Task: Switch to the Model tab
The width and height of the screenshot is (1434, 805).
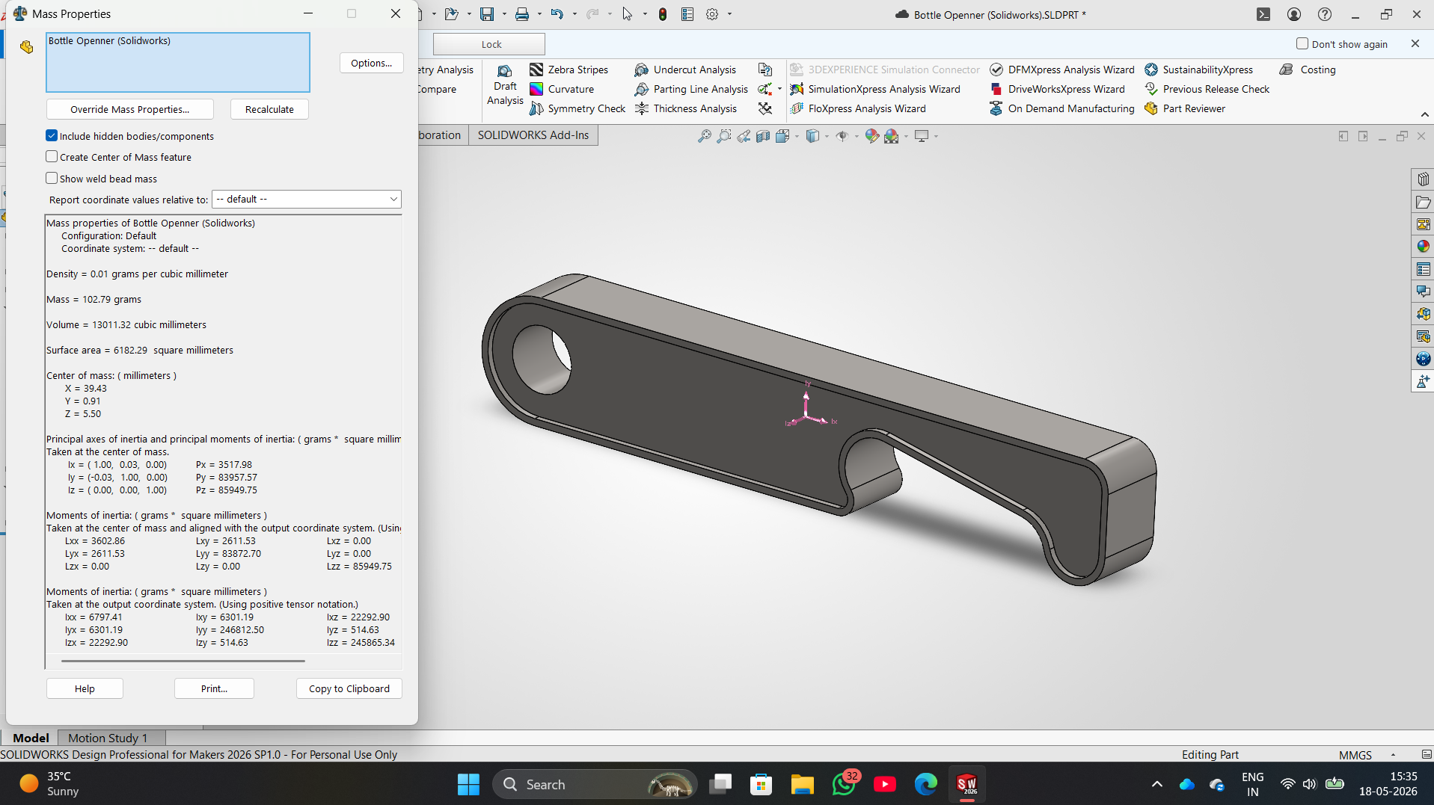Action: (31, 738)
